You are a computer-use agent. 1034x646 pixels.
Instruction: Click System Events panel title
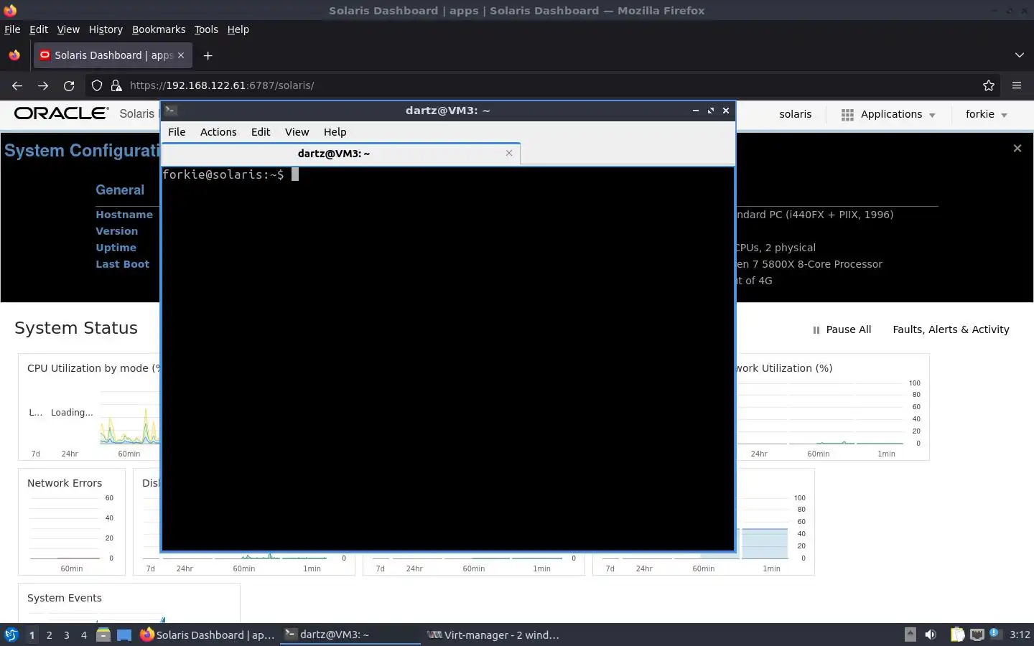click(x=65, y=598)
